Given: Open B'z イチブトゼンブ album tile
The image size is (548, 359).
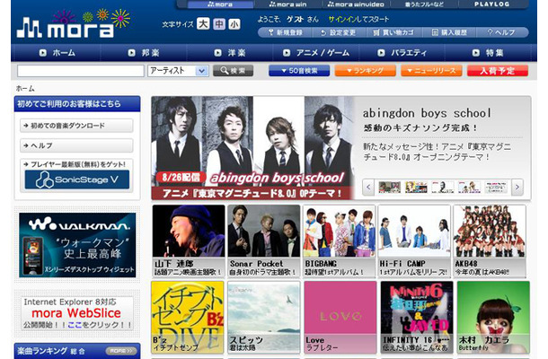Looking at the screenshot, I should click(188, 318).
